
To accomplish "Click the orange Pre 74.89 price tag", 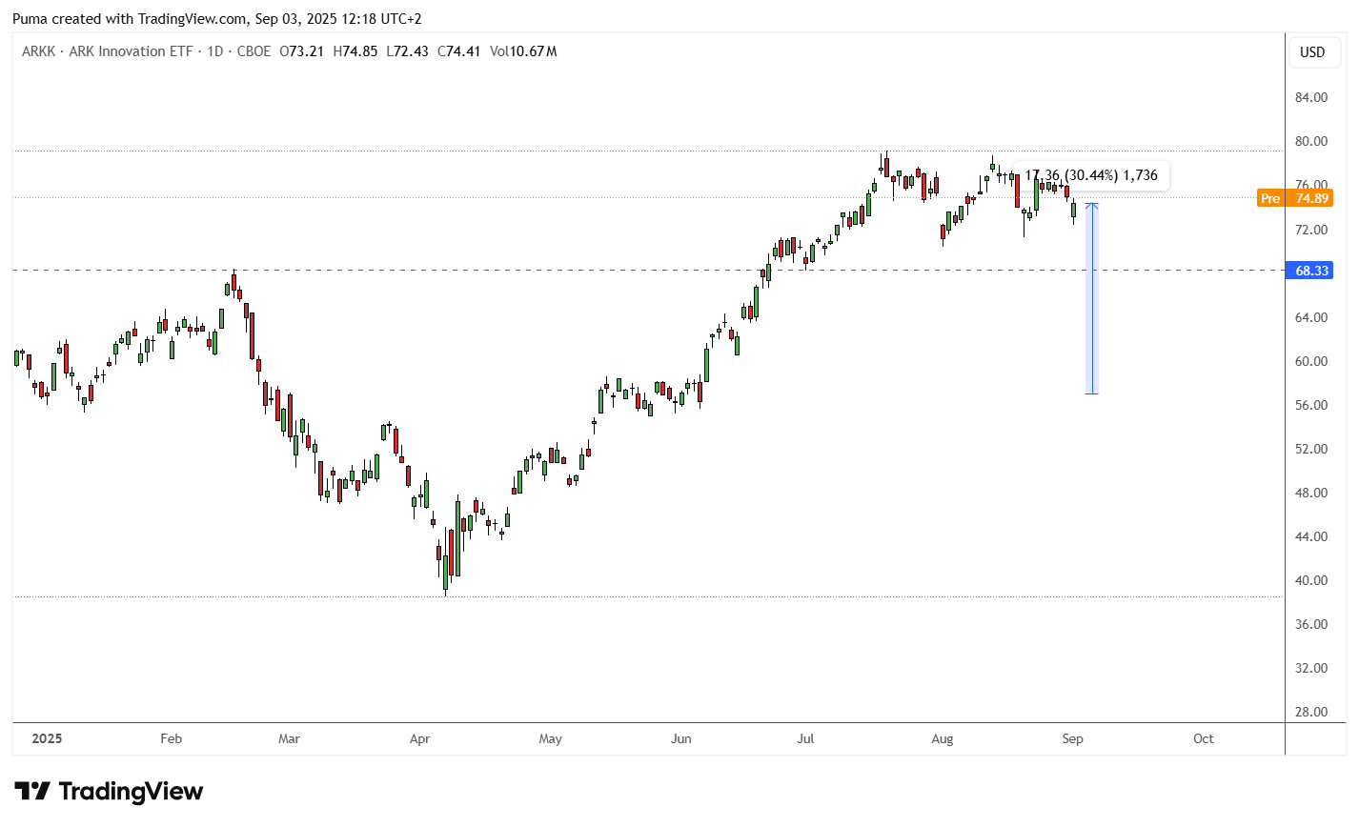I will coord(1294,198).
